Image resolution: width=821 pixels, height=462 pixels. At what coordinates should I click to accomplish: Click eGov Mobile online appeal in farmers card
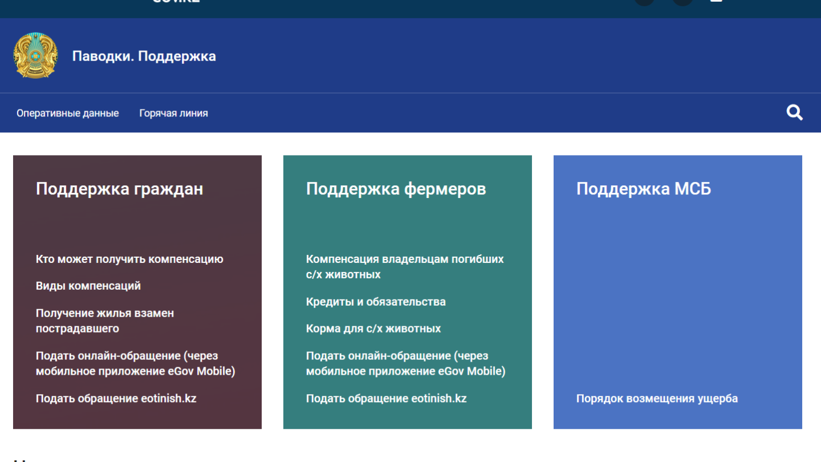pyautogui.click(x=405, y=363)
